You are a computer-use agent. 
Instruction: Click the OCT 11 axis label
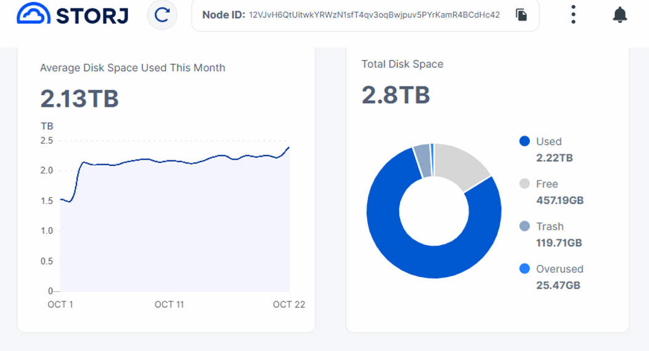tap(169, 305)
